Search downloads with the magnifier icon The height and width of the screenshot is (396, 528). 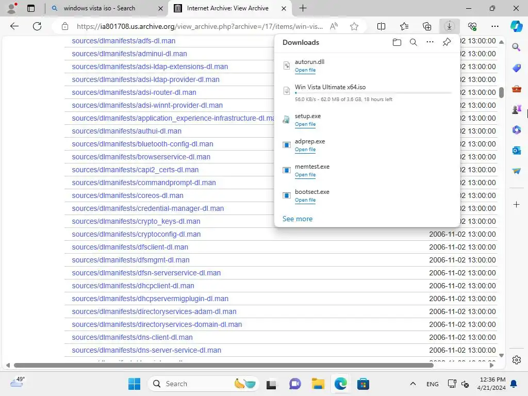tap(413, 42)
